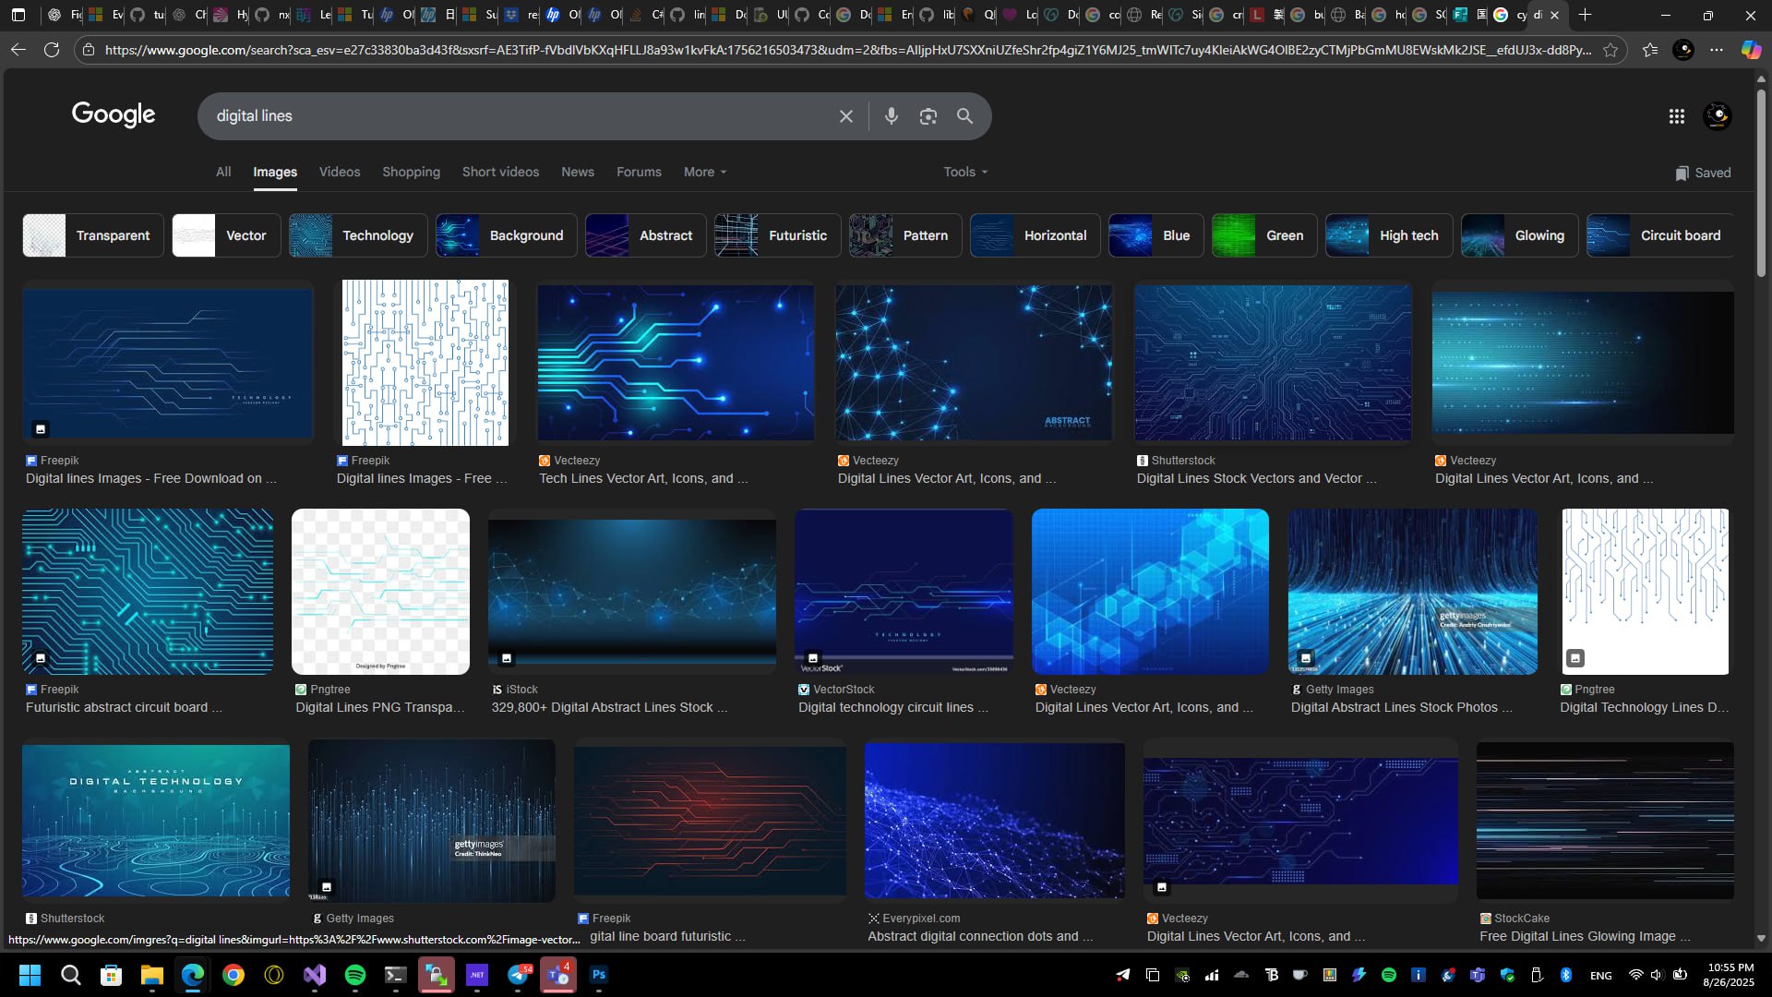Expand the More search categories dropdown

point(705,172)
